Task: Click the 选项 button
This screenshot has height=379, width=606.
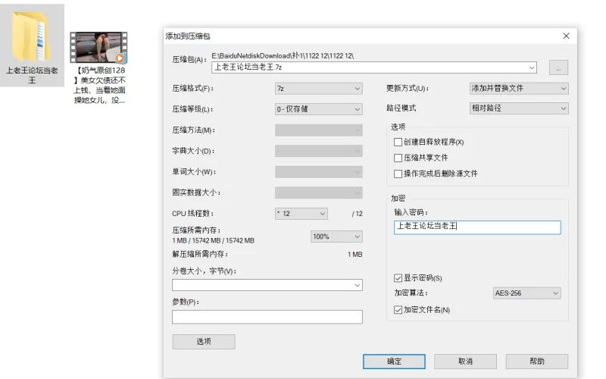Action: [x=204, y=342]
